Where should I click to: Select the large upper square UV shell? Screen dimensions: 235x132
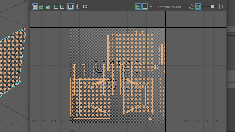click(134, 51)
